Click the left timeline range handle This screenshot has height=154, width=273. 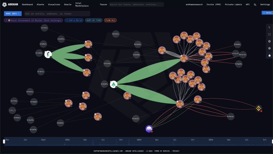[x=4, y=142]
